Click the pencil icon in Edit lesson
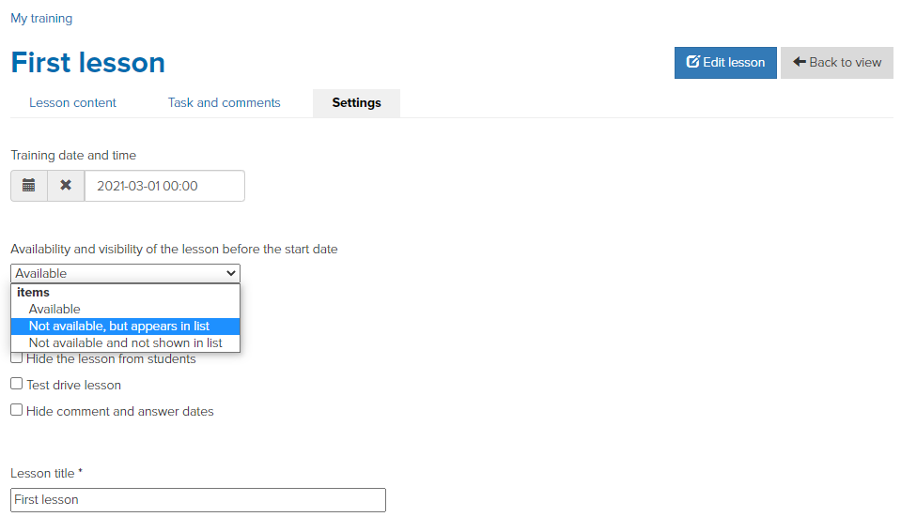Screen dimensions: 901x532 click(x=693, y=61)
